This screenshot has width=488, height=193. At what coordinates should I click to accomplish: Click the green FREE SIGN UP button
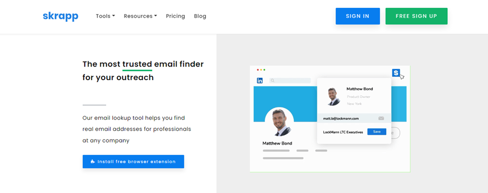pyautogui.click(x=417, y=16)
